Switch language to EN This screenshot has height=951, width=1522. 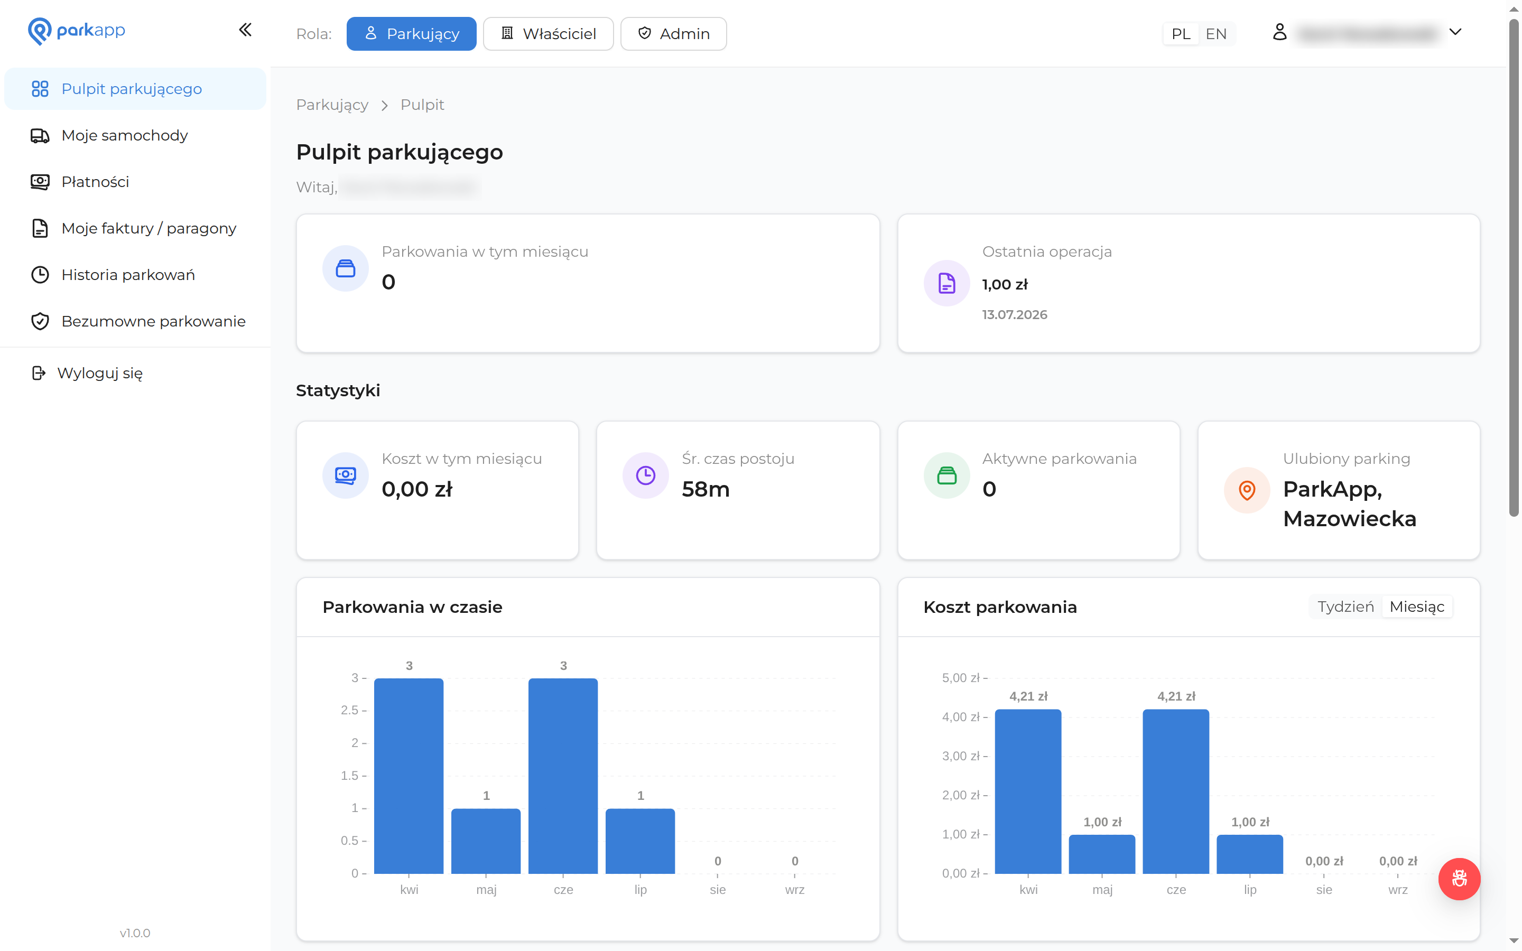[x=1215, y=34]
